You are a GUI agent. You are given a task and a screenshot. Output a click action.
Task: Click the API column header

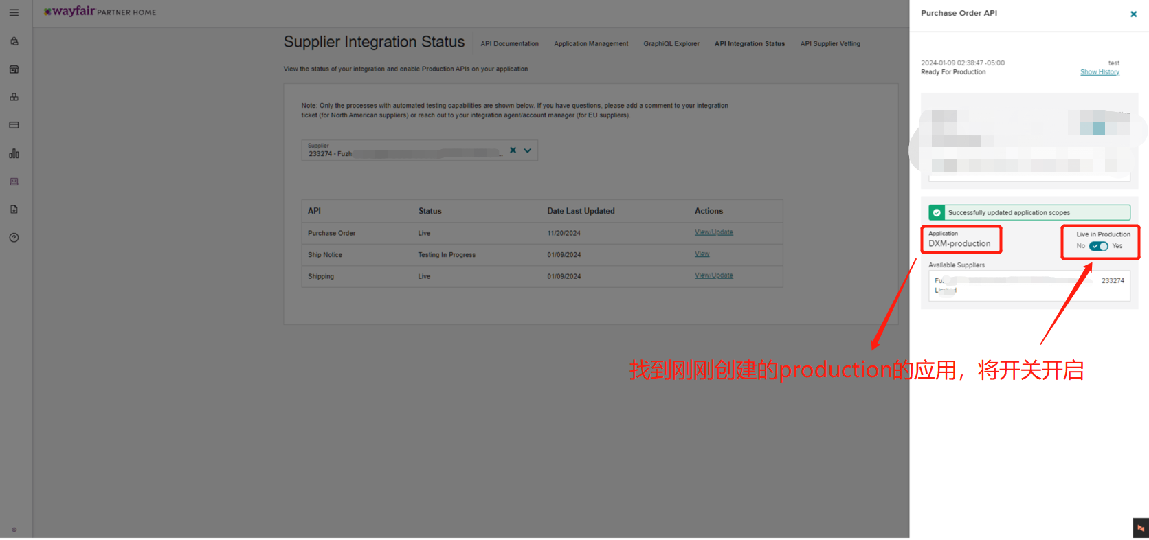click(x=314, y=211)
